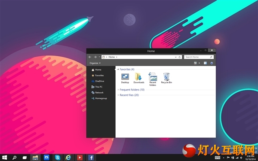Open the change view dropdown arrow
This screenshot has width=258, height=161.
199,63
